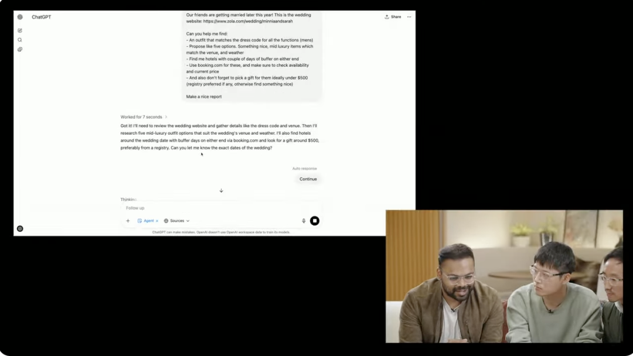Click the plus icon to add attachments
Image resolution: width=633 pixels, height=356 pixels.
128,221
